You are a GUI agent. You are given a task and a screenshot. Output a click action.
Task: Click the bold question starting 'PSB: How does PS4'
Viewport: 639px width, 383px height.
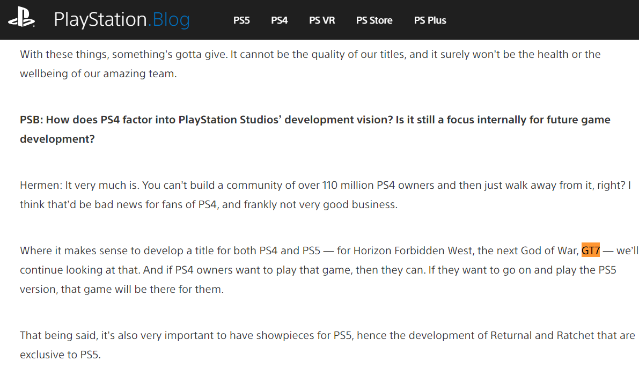tap(315, 129)
